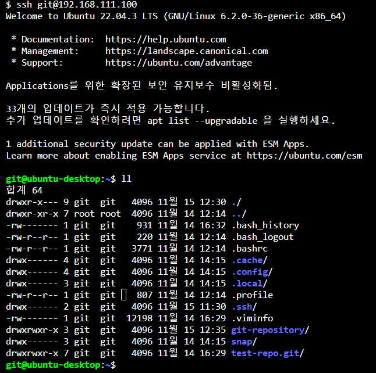Click the https://ubuntu.com/esm URL

304,156
